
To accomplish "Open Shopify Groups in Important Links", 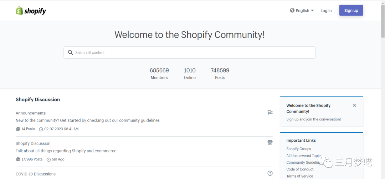I will (299, 149).
